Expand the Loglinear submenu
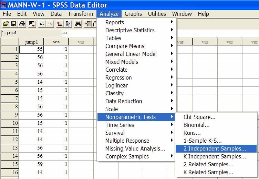Image resolution: width=259 pixels, height=179 pixels. tap(136, 85)
